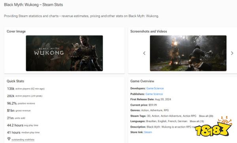Open the Game Science developer link
Screen dimensions: 237x143
pyautogui.click(x=155, y=89)
